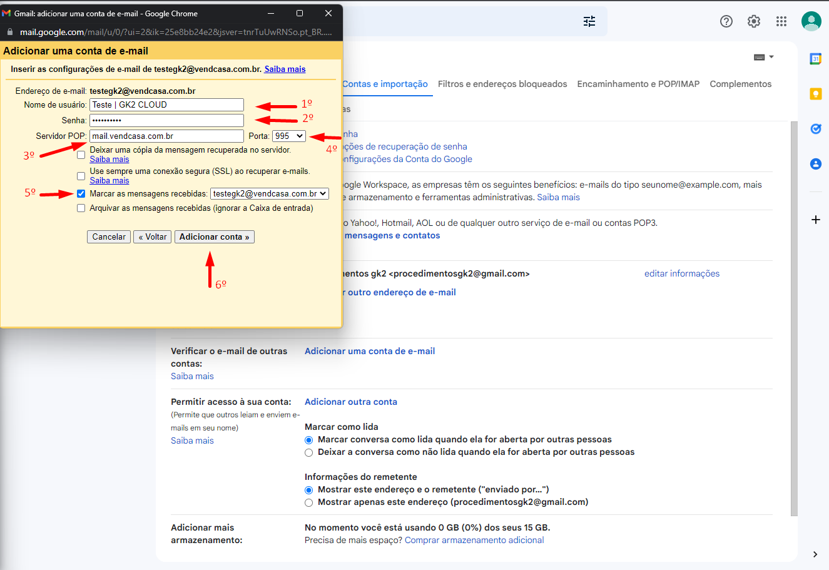Screen dimensions: 829x570
Task: Open 'Saiba mais' under 'Permitir acesso'
Action: click(x=192, y=440)
